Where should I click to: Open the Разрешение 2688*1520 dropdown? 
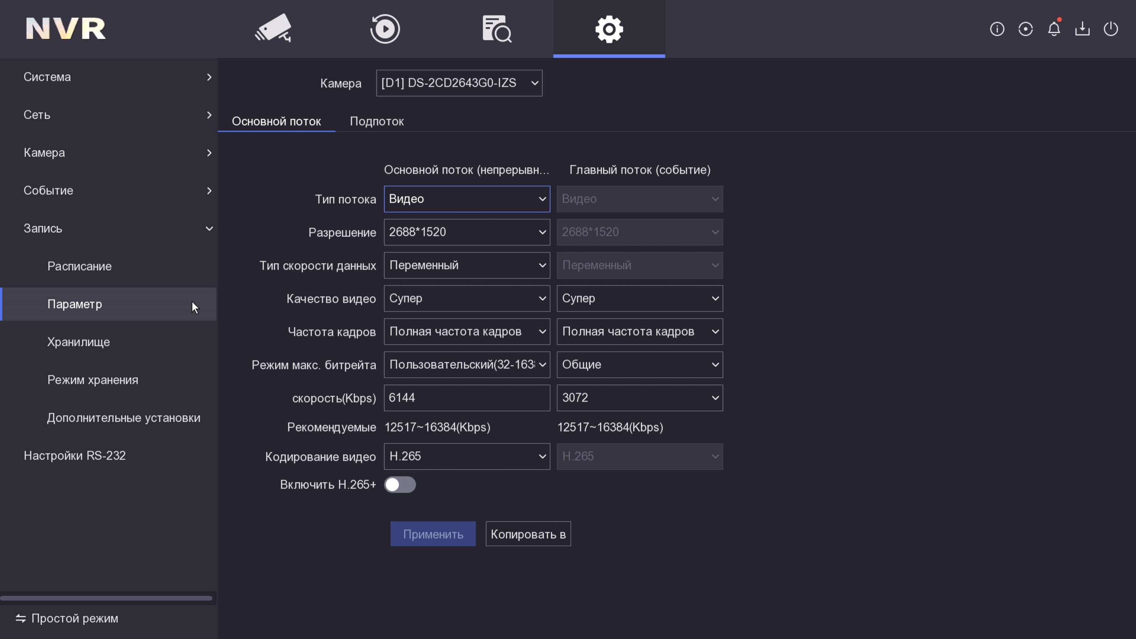pyautogui.click(x=467, y=232)
